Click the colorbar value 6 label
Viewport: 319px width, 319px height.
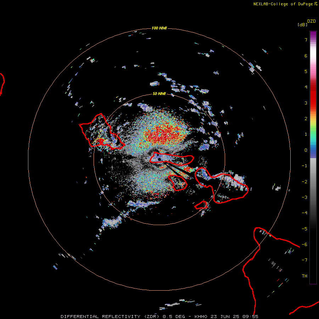point(306,56)
